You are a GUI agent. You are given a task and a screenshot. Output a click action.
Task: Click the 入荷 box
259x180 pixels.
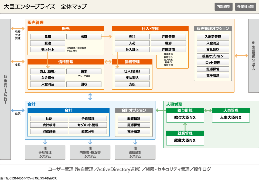click(132, 43)
